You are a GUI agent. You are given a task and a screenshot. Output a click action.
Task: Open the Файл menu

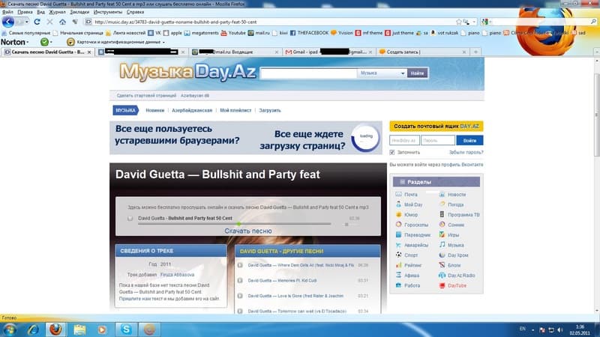point(7,12)
